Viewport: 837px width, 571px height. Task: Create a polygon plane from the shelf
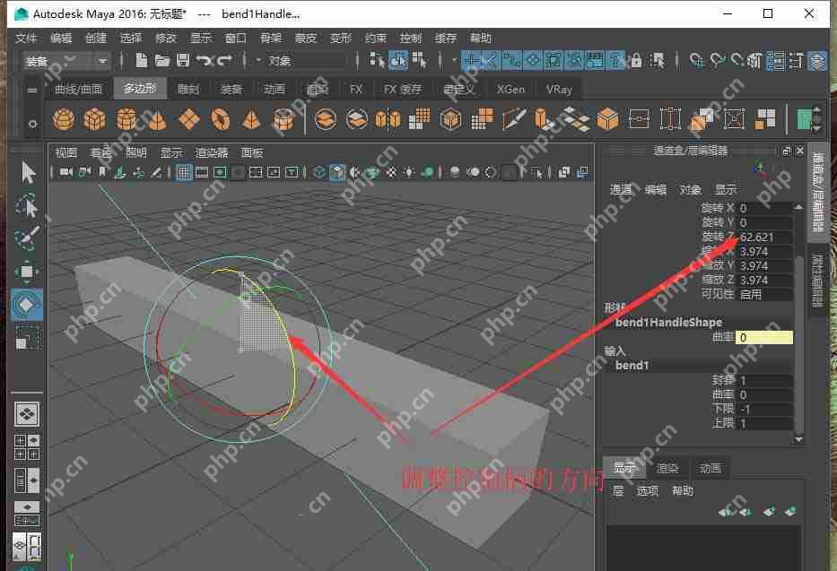[189, 119]
